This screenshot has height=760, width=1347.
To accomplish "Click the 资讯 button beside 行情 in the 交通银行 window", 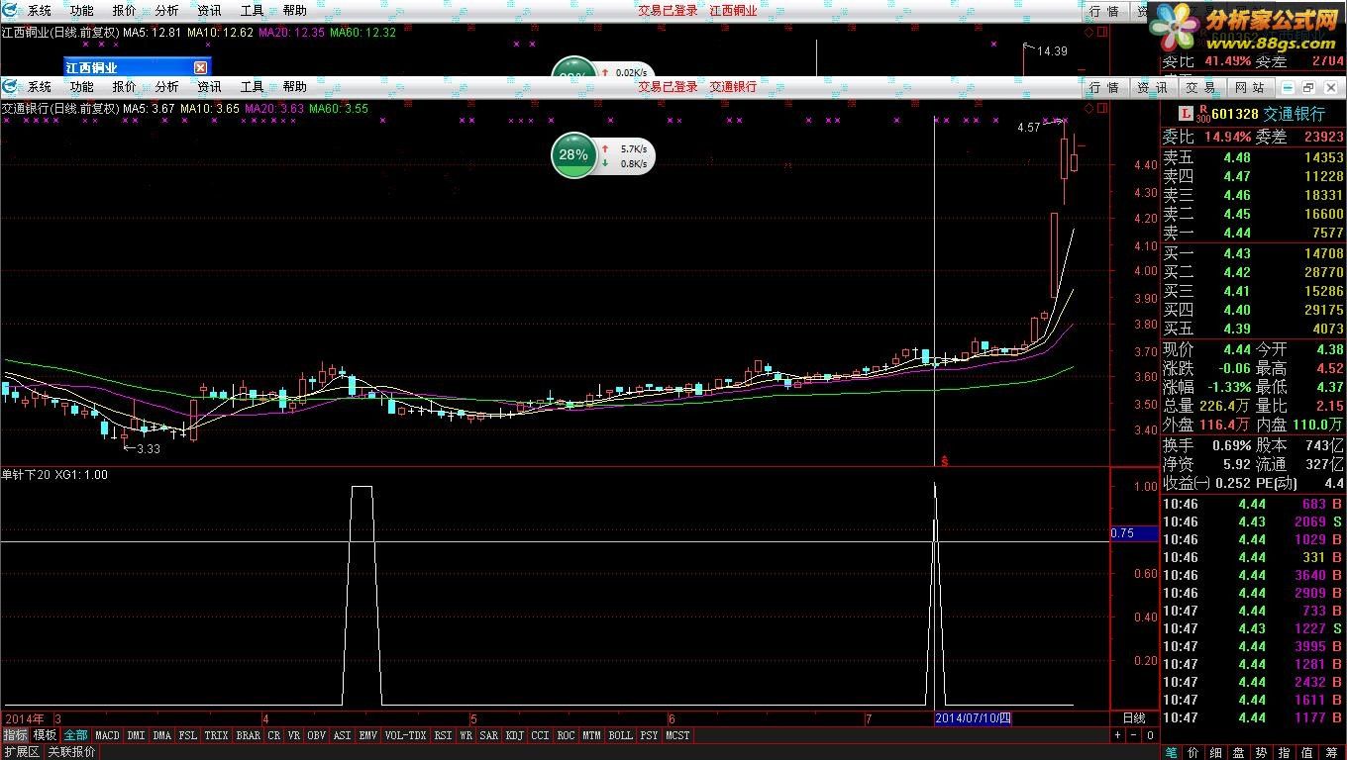I will (x=1152, y=88).
